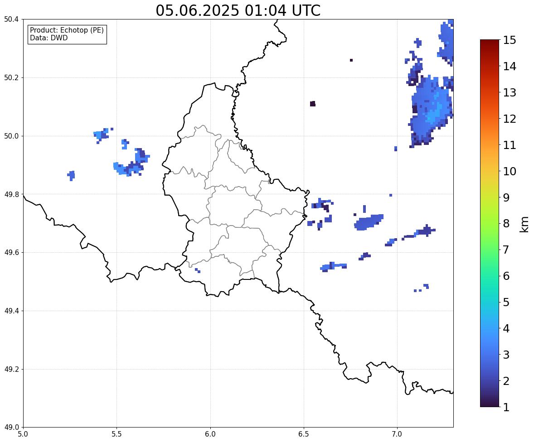Click the longitude axis label 5.5

click(117, 434)
